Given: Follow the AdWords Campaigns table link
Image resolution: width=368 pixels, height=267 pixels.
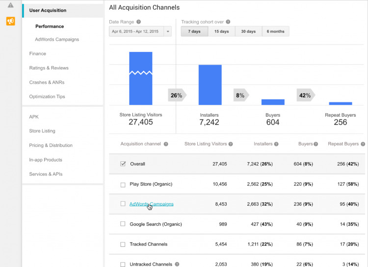Looking at the screenshot, I should pos(151,204).
